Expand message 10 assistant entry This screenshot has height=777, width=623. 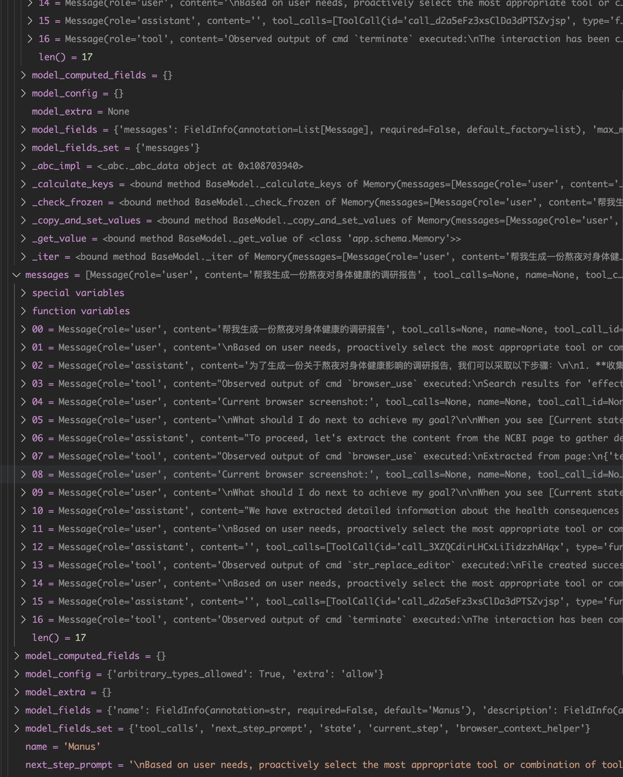[x=24, y=511]
